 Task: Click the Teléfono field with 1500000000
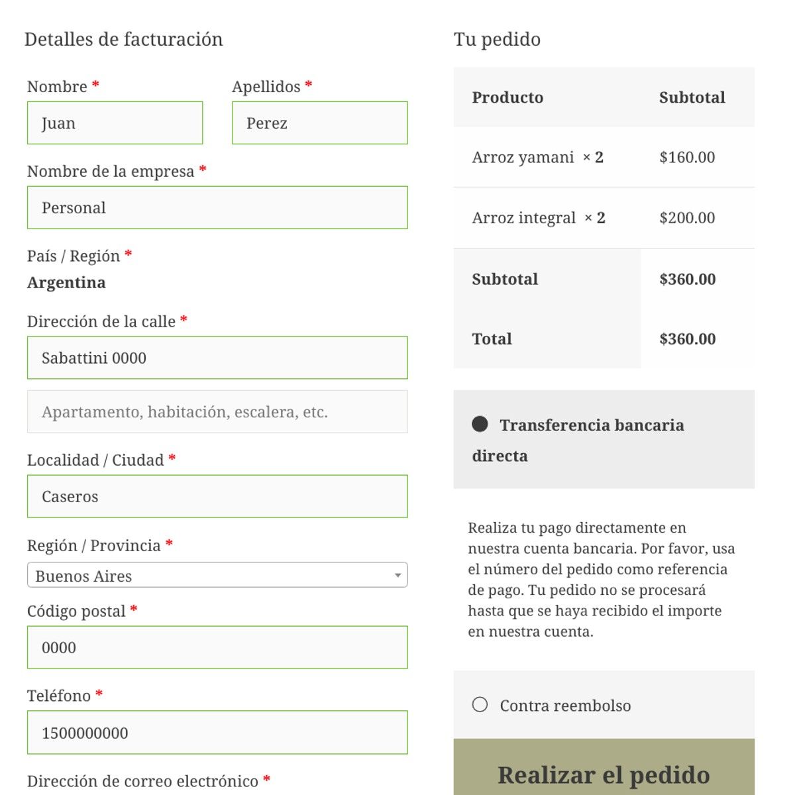[217, 732]
